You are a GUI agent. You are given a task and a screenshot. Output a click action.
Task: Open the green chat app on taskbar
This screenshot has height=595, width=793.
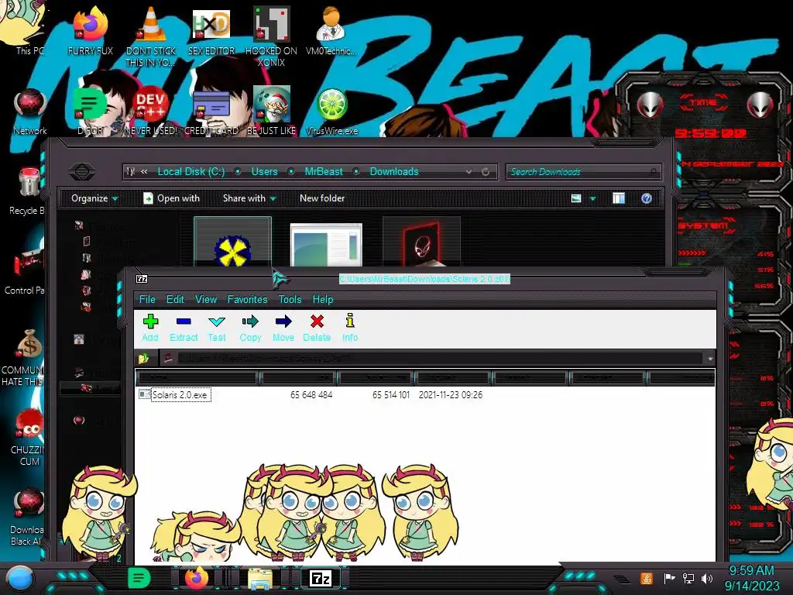tap(139, 578)
